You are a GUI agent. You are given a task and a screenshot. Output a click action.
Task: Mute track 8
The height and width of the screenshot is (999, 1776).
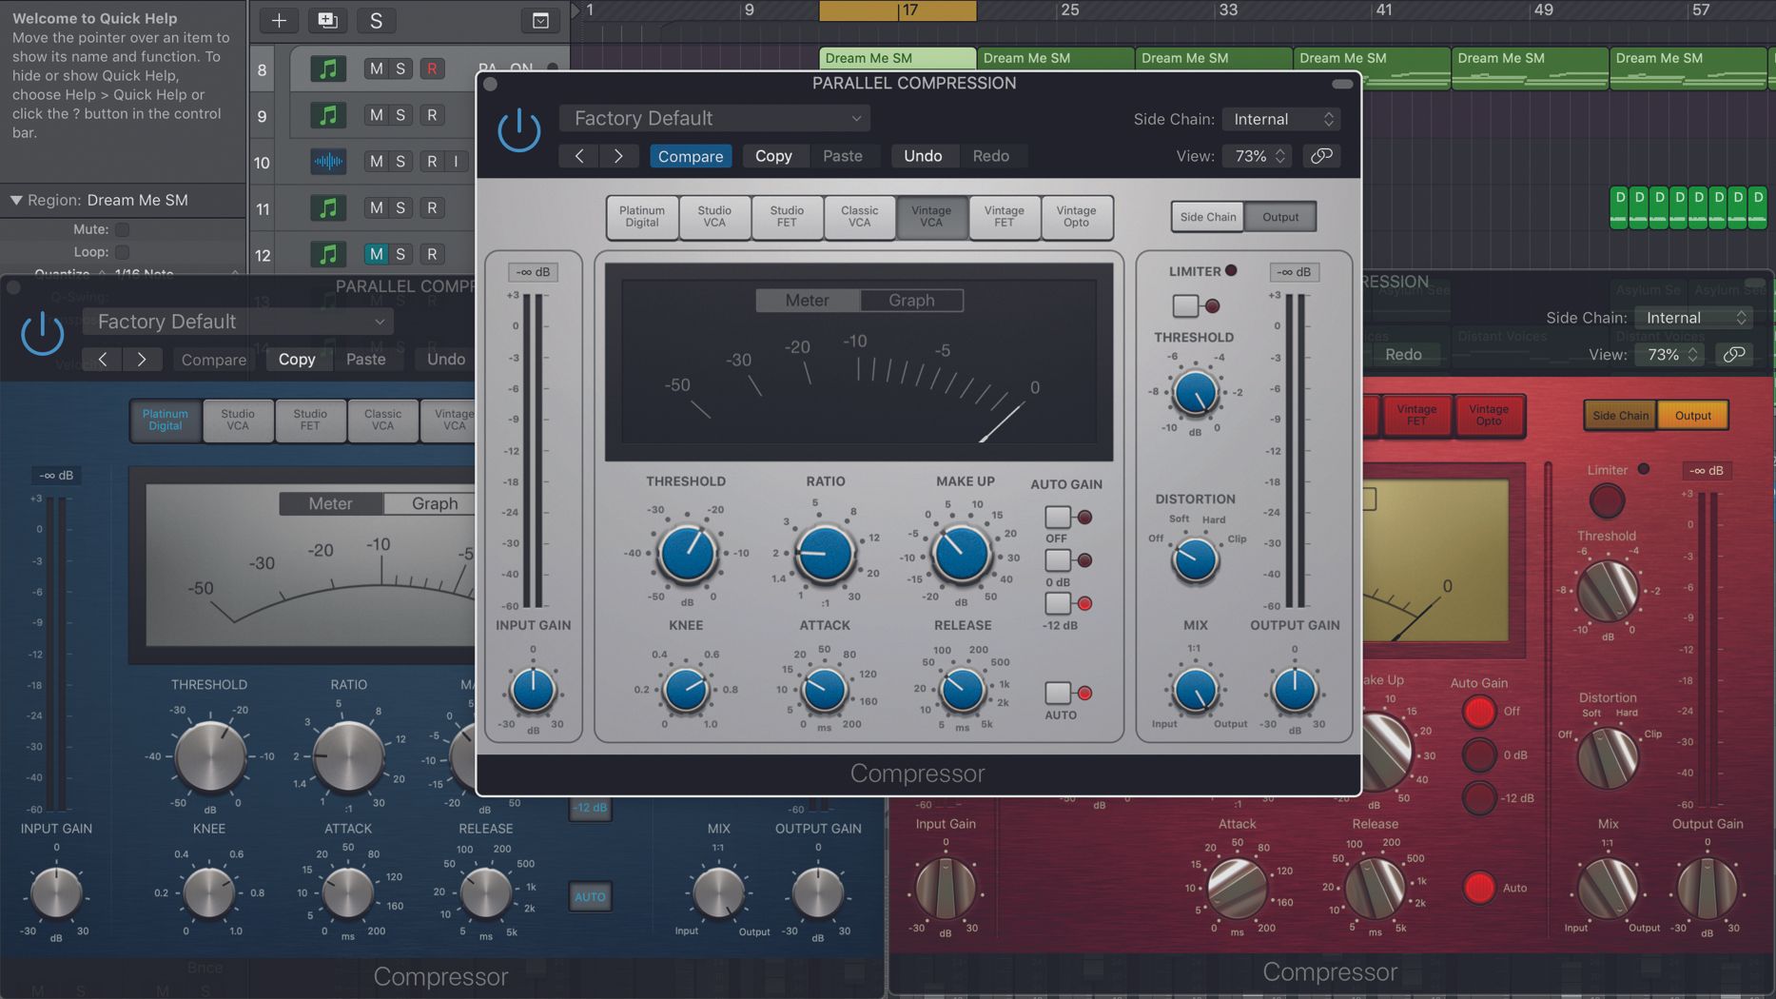377,69
